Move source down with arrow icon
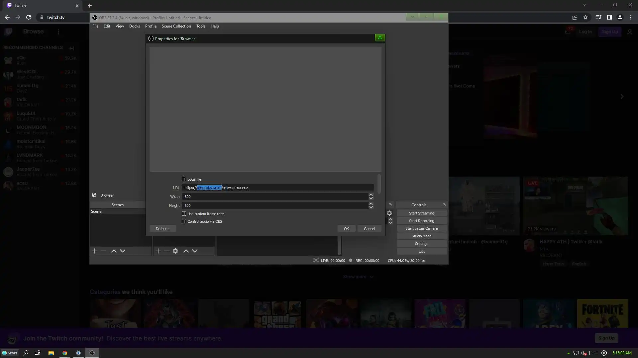The height and width of the screenshot is (358, 638). click(x=195, y=251)
